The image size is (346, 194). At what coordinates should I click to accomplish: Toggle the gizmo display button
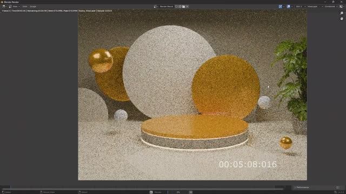(280, 6)
